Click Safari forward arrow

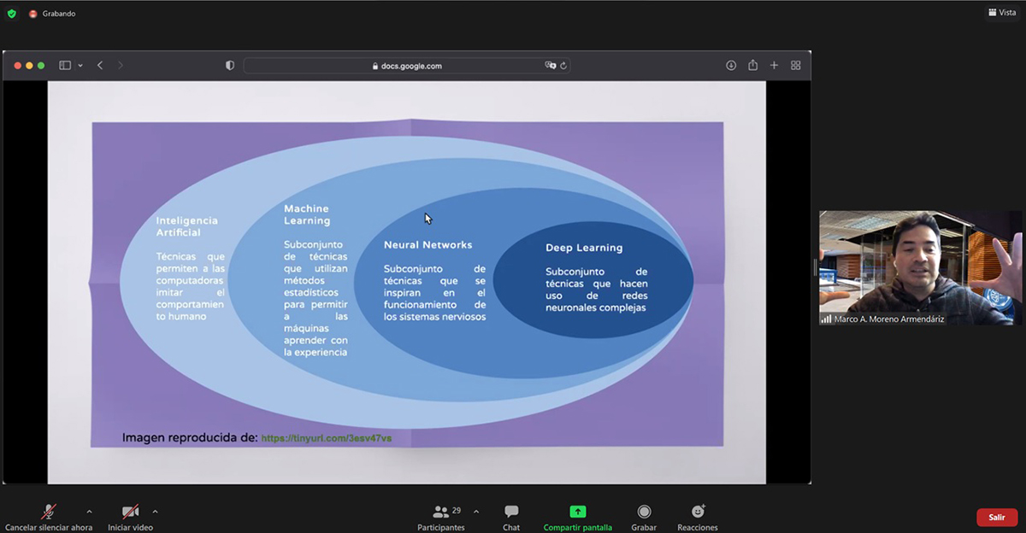pos(120,65)
